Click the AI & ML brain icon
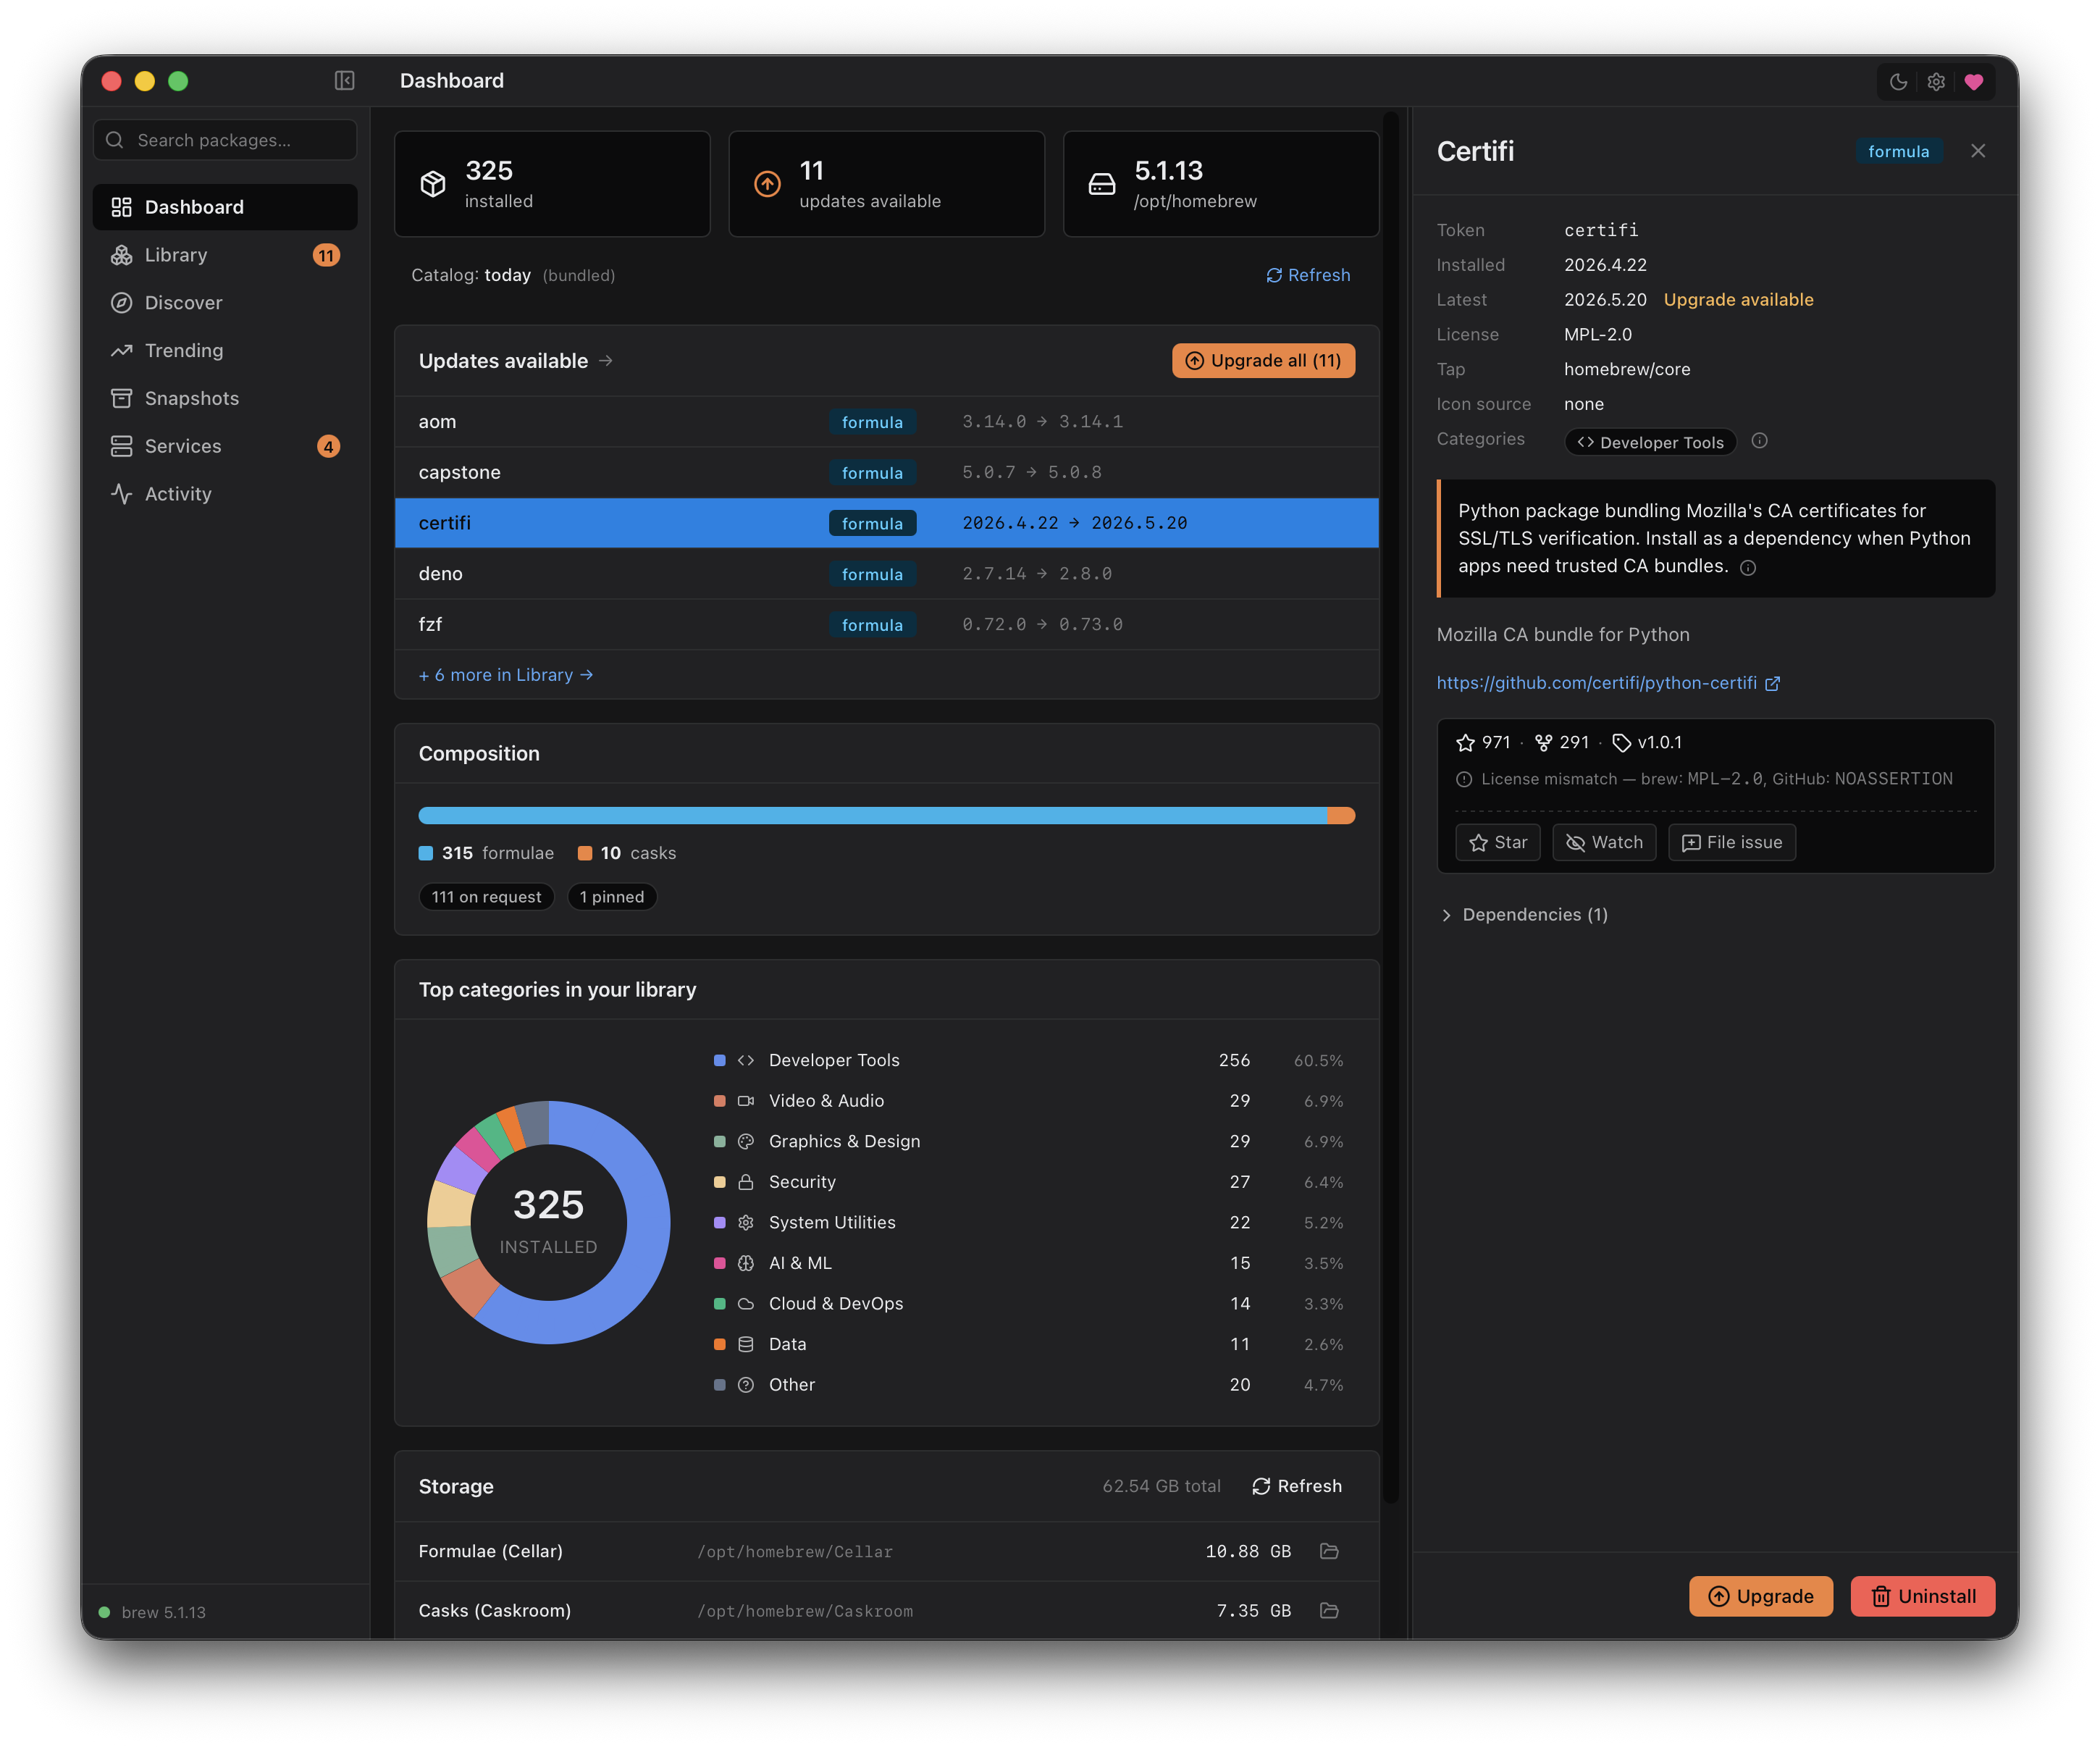The image size is (2100, 1747). pyautogui.click(x=746, y=1263)
